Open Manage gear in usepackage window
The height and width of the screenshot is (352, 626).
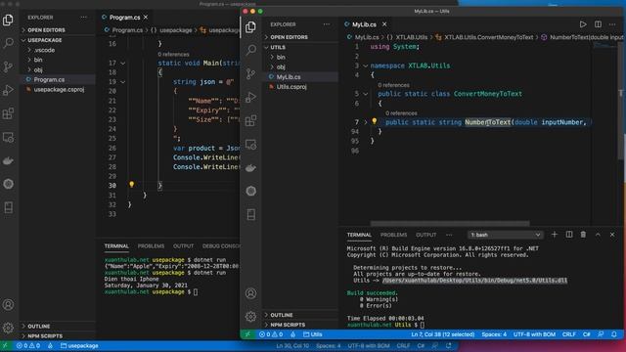(8, 328)
